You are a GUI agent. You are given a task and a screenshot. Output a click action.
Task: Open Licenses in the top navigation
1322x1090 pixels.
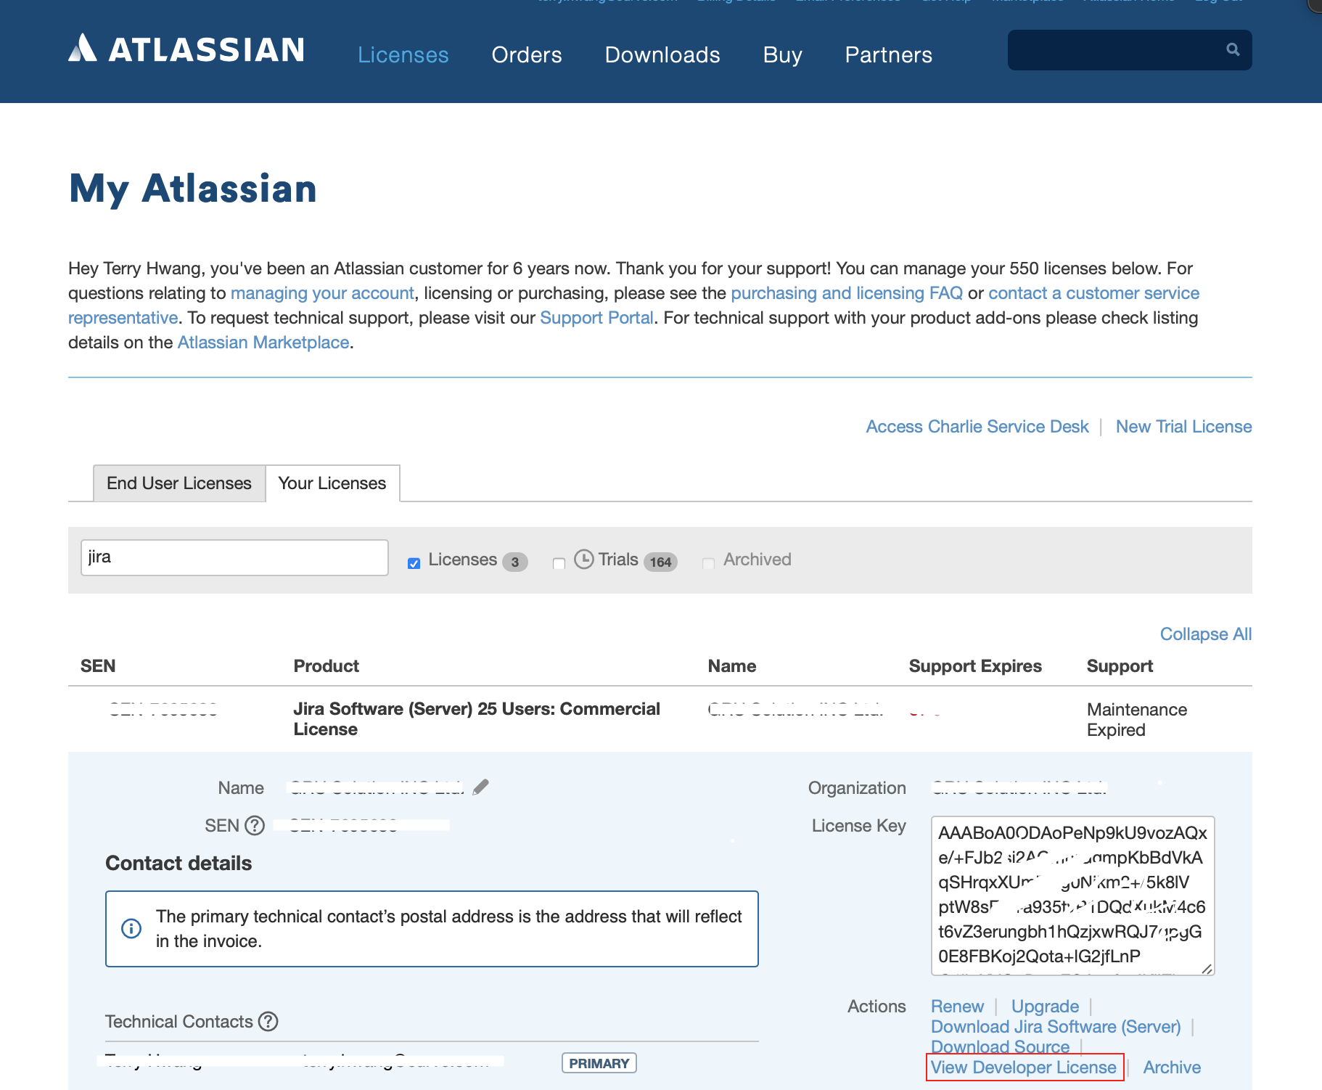(x=403, y=55)
